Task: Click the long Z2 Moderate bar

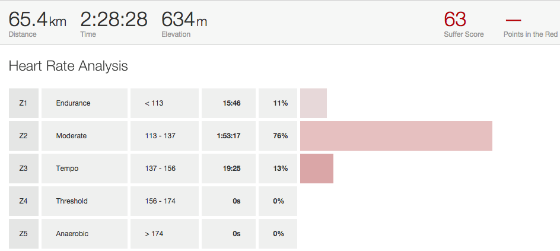Action: coord(396,136)
